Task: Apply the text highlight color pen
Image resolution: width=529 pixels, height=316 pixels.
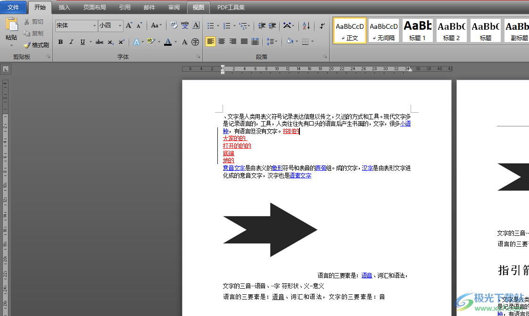Action: 151,42
